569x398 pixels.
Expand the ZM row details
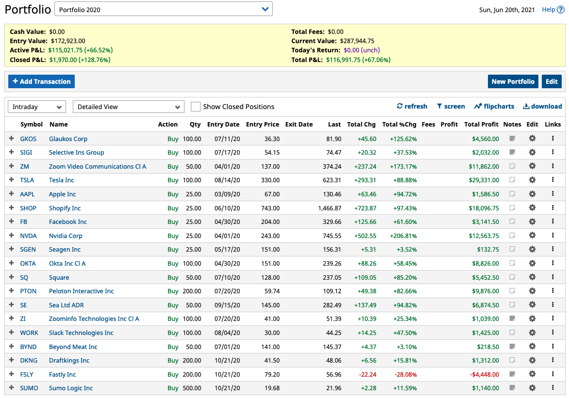coord(11,166)
